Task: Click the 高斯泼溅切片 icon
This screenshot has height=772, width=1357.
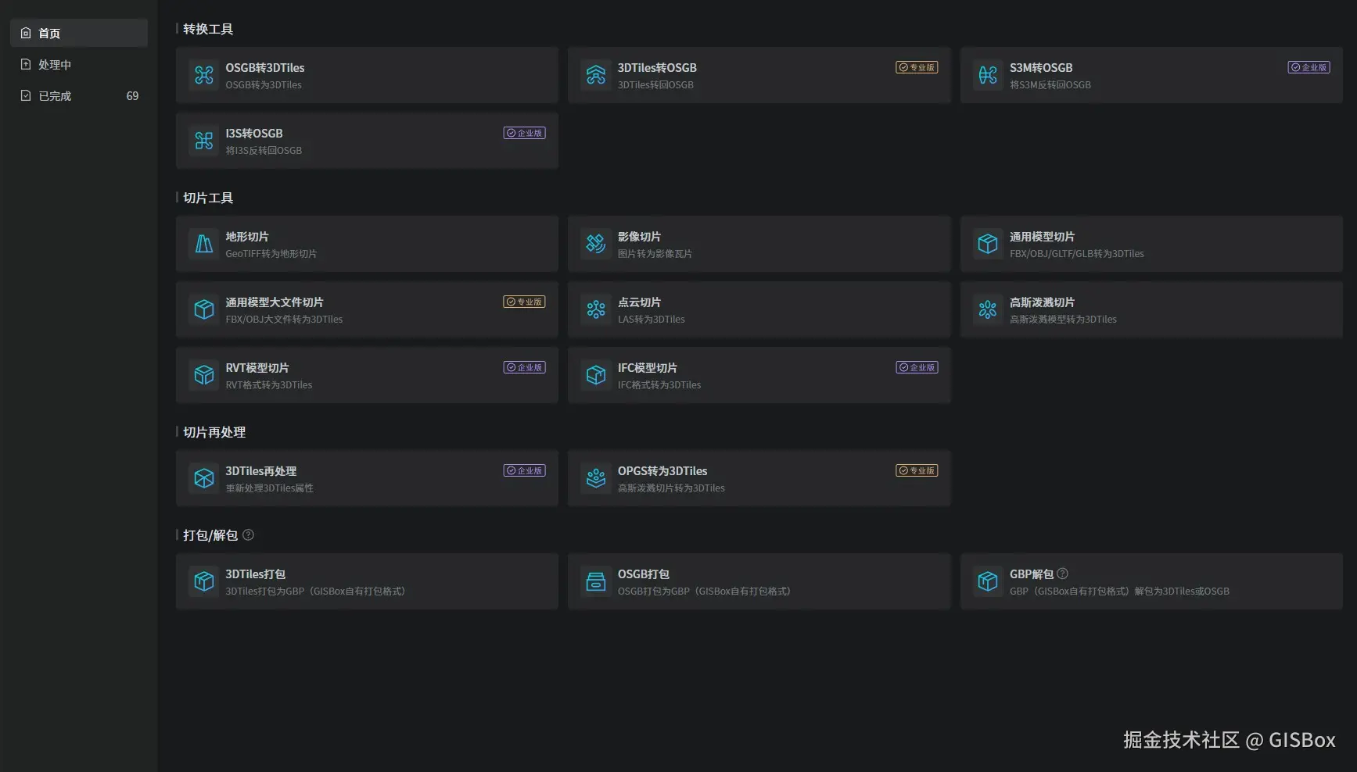Action: [x=988, y=309]
